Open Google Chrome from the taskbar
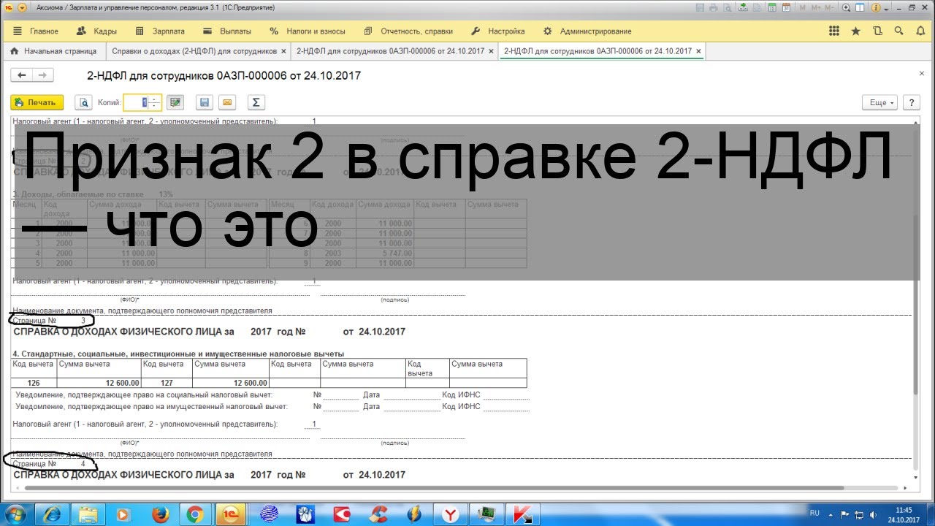 coord(195,514)
